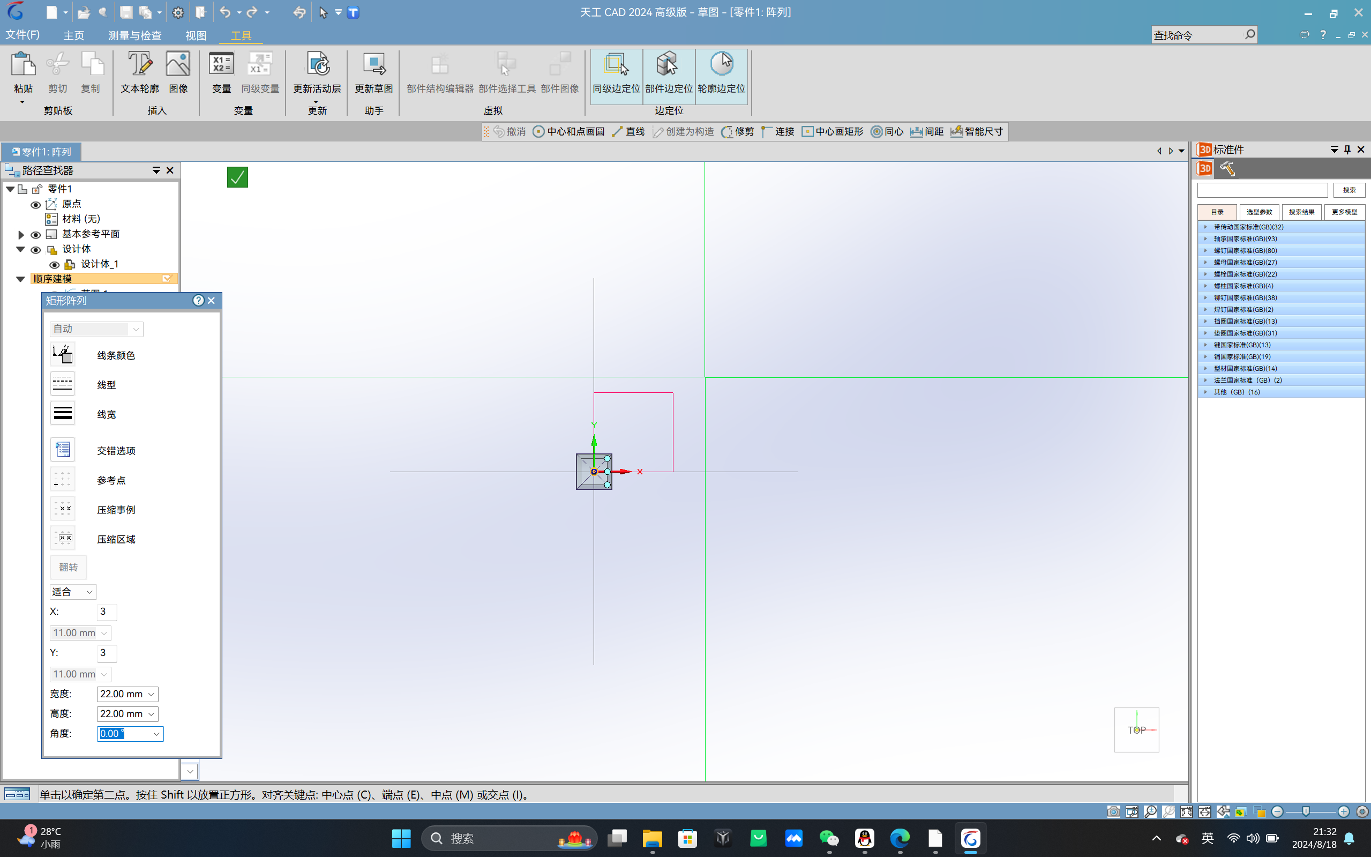
Task: Click the 撤消 (Undo) command bar button
Action: click(x=510, y=131)
